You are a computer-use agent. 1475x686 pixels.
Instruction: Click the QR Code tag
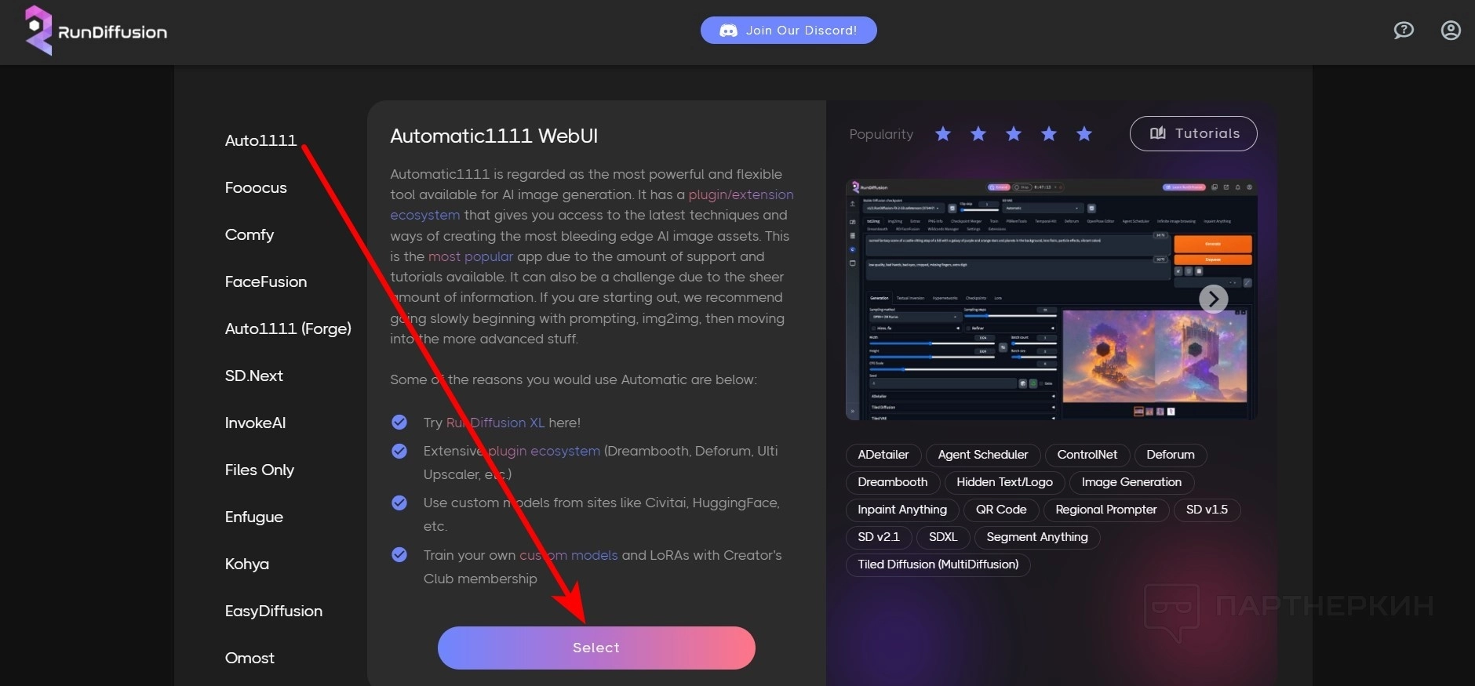click(1001, 510)
